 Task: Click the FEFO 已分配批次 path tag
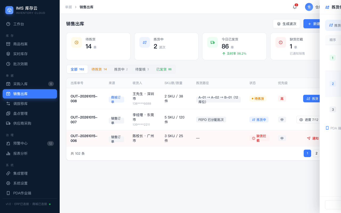coord(211,120)
